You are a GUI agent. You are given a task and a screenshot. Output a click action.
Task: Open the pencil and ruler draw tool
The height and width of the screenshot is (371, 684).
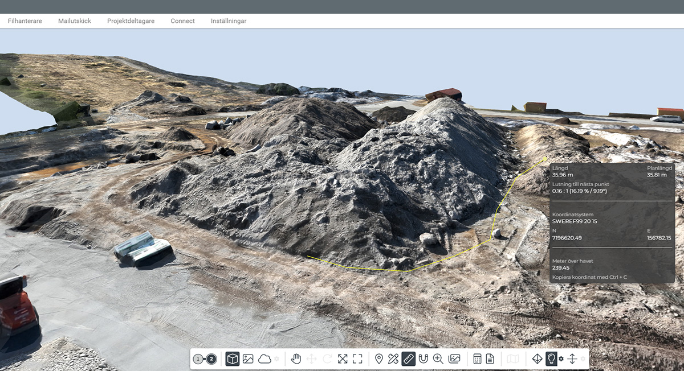pyautogui.click(x=393, y=359)
